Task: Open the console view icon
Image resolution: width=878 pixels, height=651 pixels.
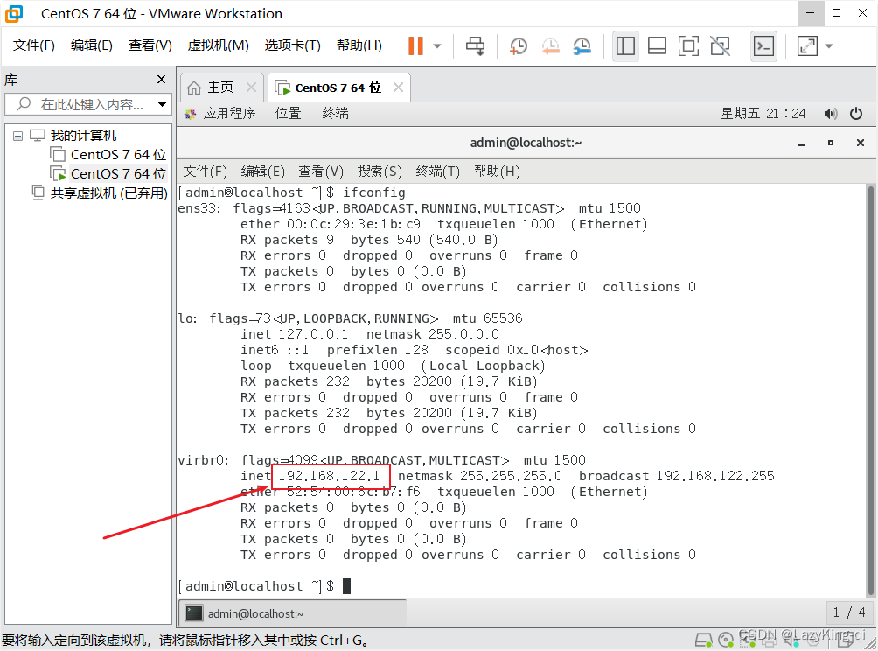Action: (763, 46)
